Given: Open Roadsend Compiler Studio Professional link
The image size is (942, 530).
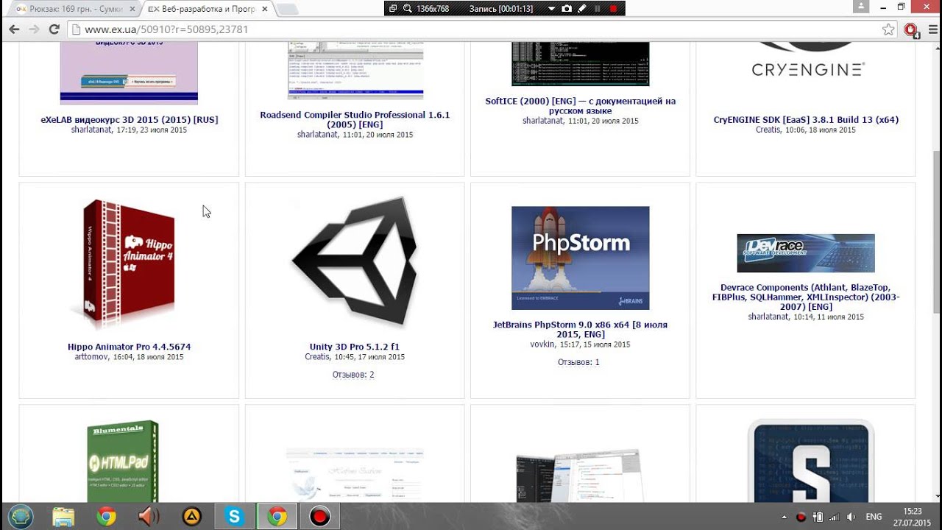Looking at the screenshot, I should [355, 120].
